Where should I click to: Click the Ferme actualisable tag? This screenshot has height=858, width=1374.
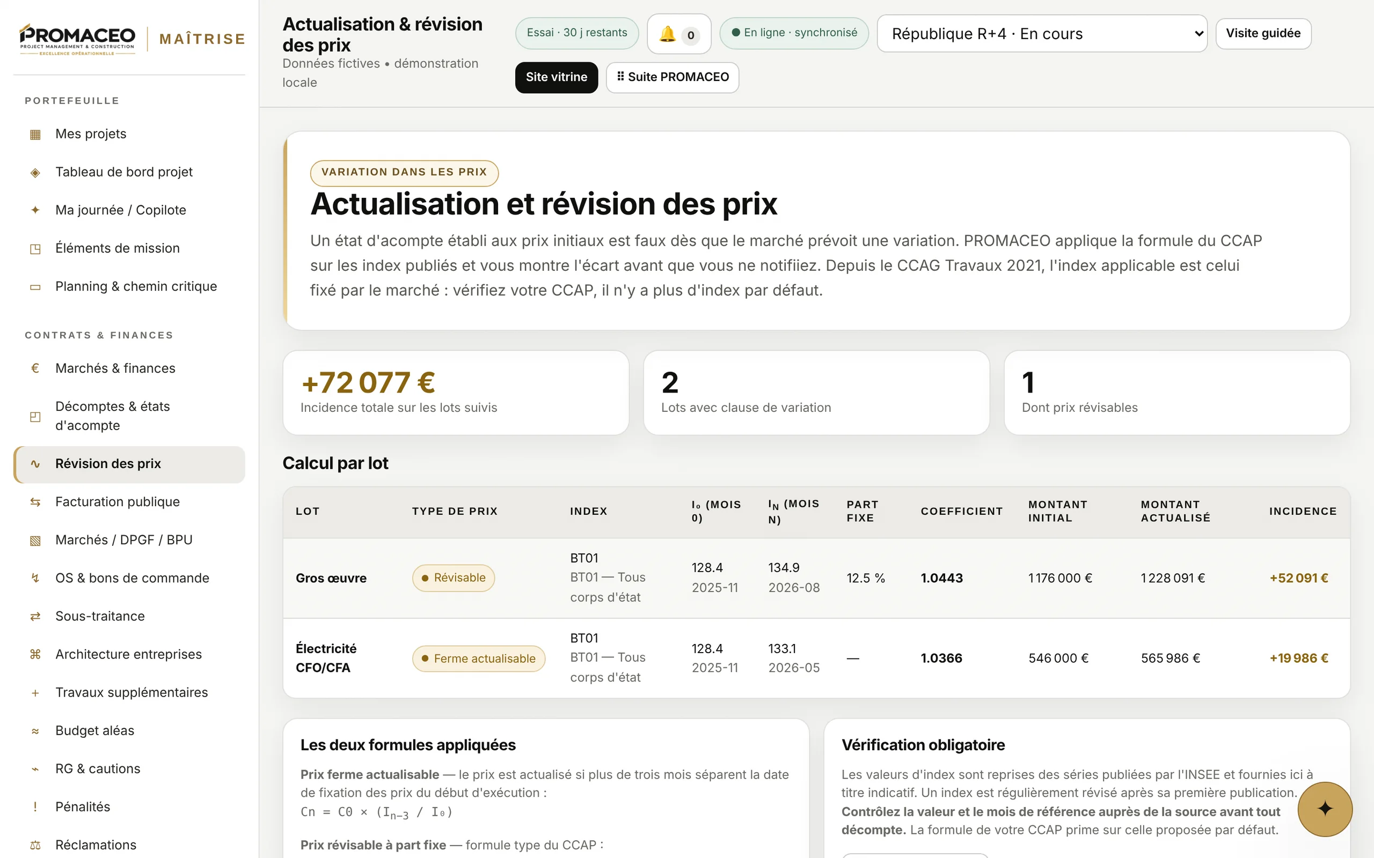[x=479, y=659]
